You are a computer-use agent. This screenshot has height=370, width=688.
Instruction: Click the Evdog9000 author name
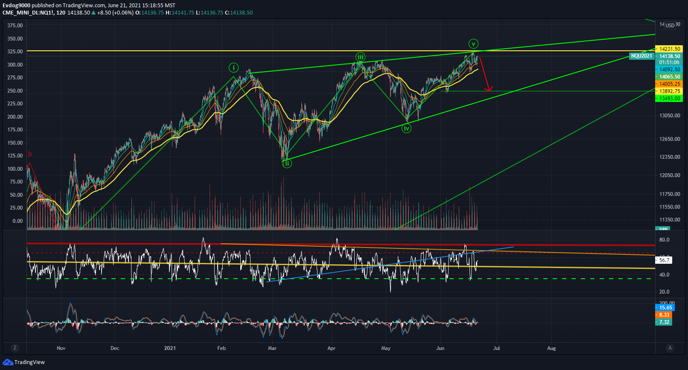pos(17,6)
